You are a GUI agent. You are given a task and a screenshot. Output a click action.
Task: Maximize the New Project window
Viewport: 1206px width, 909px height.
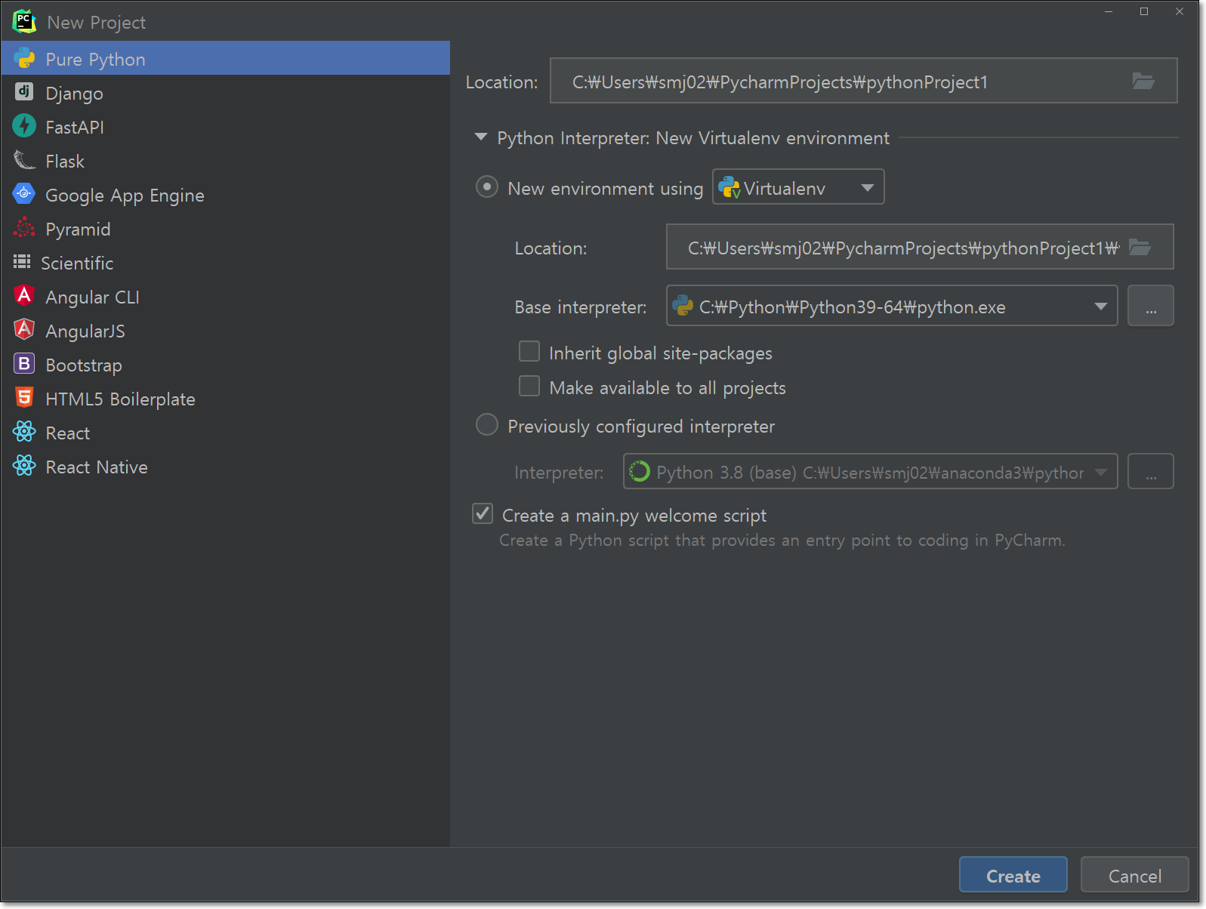[x=1144, y=11]
